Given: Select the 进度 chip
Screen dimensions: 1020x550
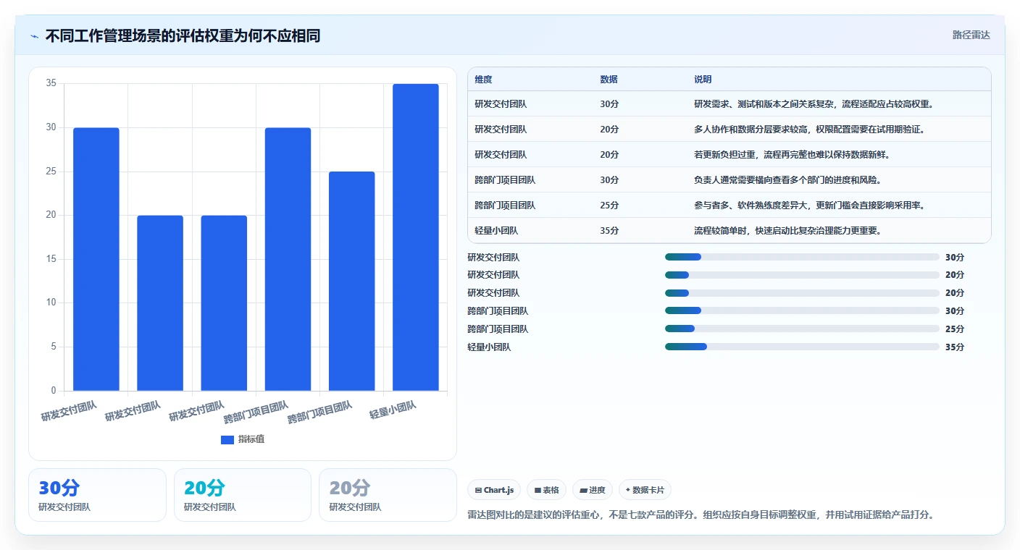Looking at the screenshot, I should [x=593, y=490].
